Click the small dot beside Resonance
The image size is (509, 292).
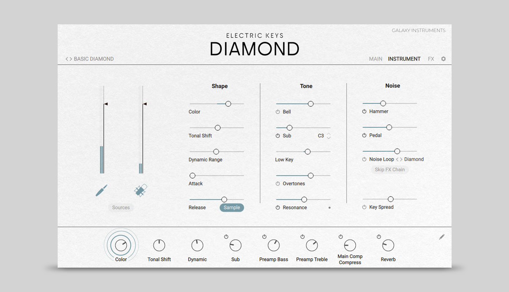point(329,208)
